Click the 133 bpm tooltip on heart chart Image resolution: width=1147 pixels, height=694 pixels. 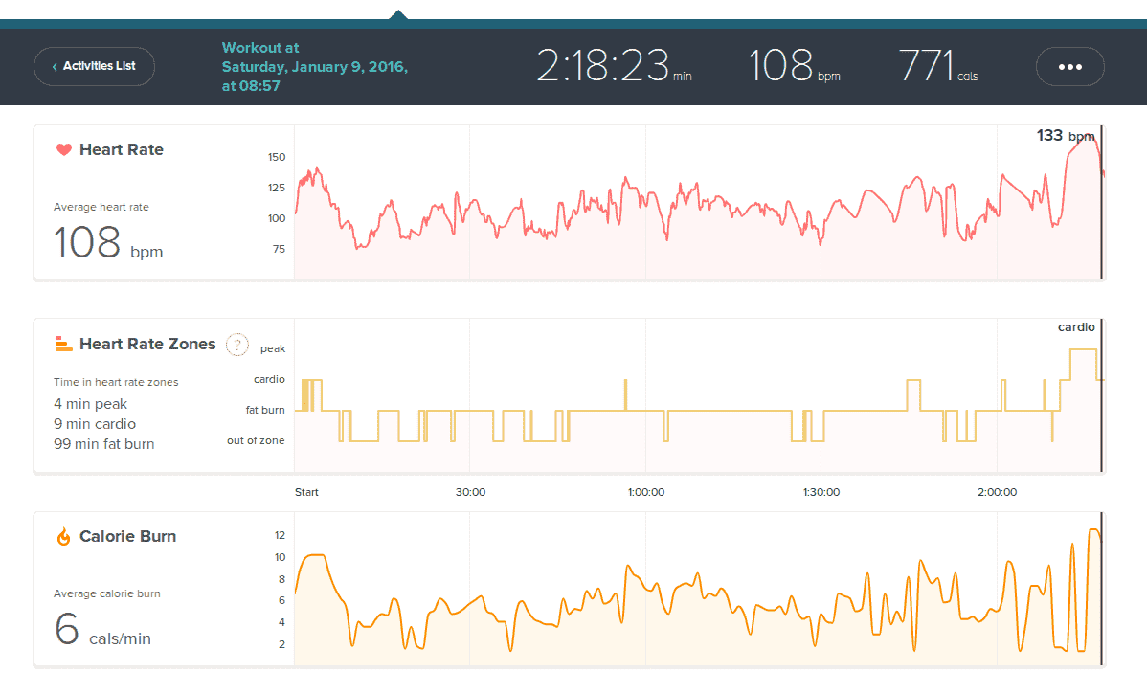pos(1065,136)
